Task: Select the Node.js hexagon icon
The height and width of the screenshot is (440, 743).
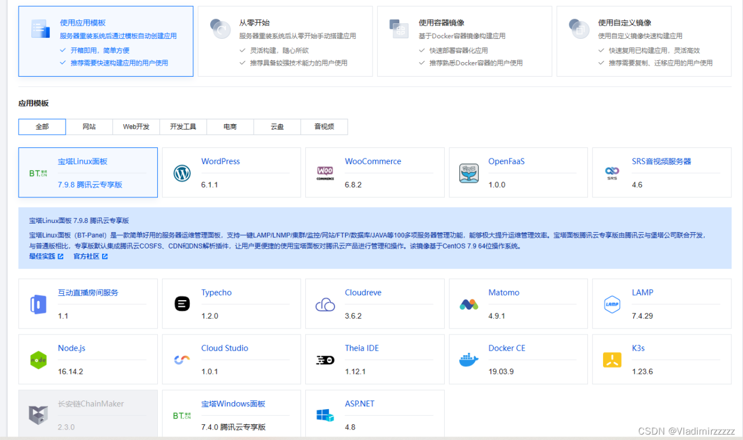Action: click(38, 359)
